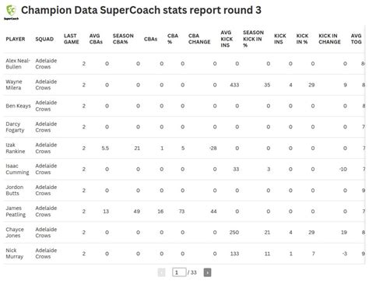The height and width of the screenshot is (284, 369).
Task: Click Nick Murray player name cell
Action: coord(15,254)
